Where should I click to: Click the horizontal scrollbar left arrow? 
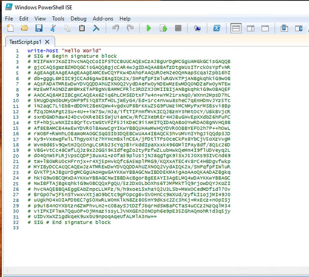tap(7, 271)
